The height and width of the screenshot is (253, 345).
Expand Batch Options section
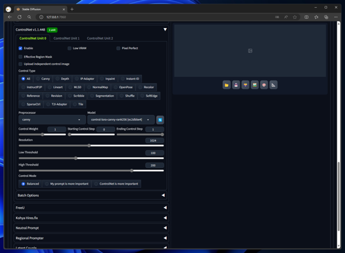tap(91, 195)
